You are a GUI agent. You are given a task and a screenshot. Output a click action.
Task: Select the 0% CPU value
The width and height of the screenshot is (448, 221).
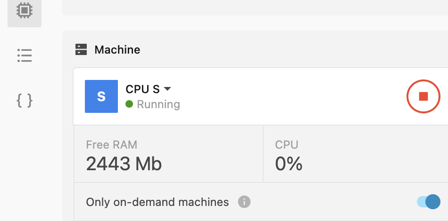coord(289,164)
